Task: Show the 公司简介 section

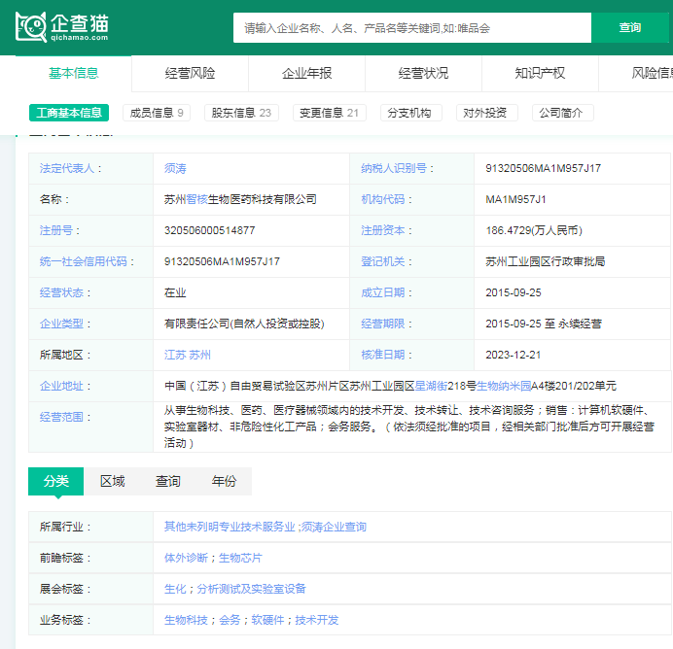Action: (562, 113)
